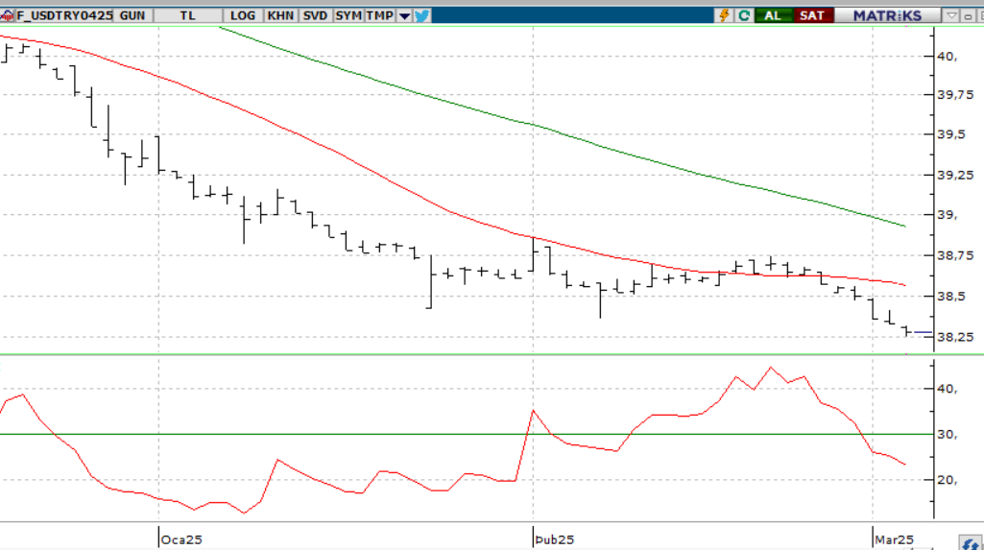This screenshot has height=550, width=984.
Task: Click the Matriks app icon beside the symbol
Action: 7,15
